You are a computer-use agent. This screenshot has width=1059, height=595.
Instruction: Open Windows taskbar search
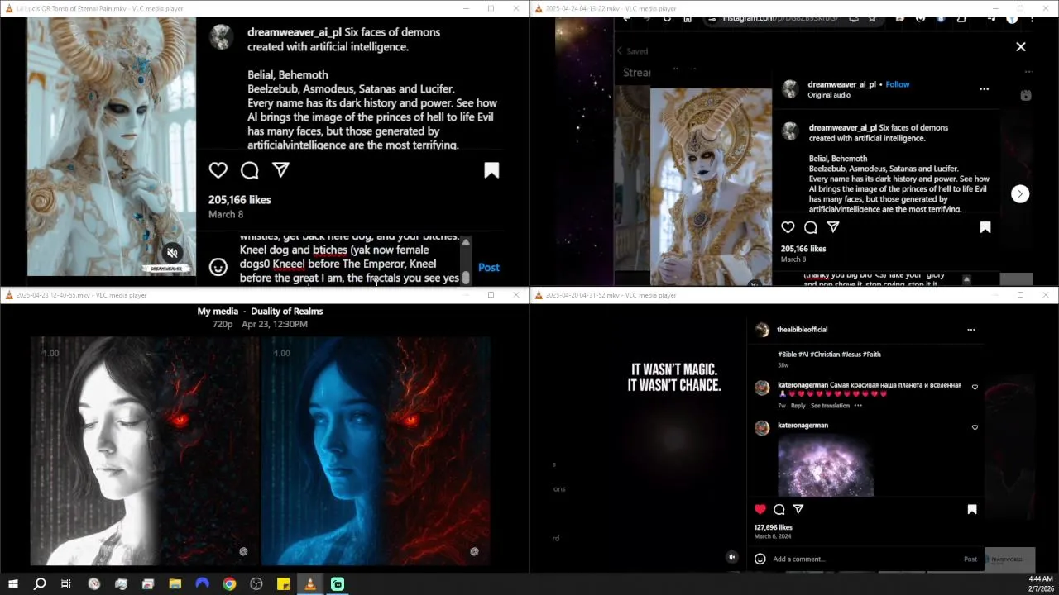[x=39, y=584]
